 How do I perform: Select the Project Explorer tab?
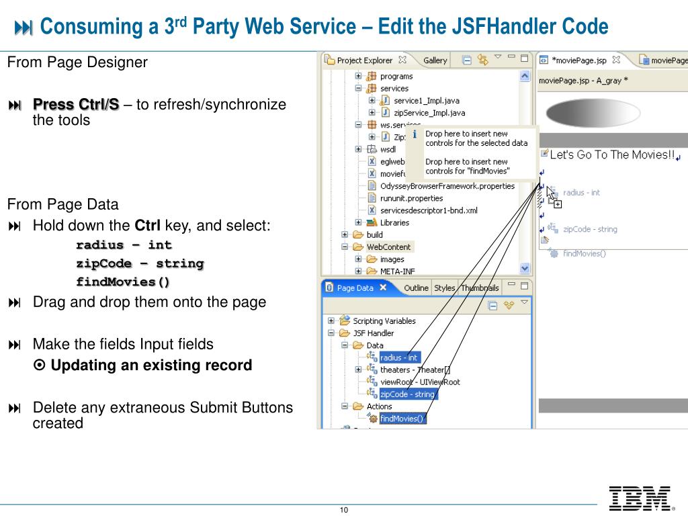pos(364,60)
